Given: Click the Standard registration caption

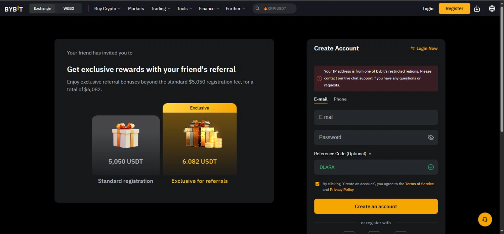Looking at the screenshot, I should tap(126, 181).
